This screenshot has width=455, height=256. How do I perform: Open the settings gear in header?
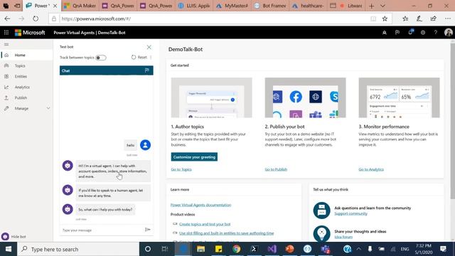(x=423, y=33)
